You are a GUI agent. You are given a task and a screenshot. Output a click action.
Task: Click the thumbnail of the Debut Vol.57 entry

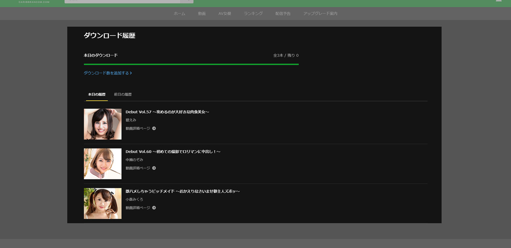point(103,124)
